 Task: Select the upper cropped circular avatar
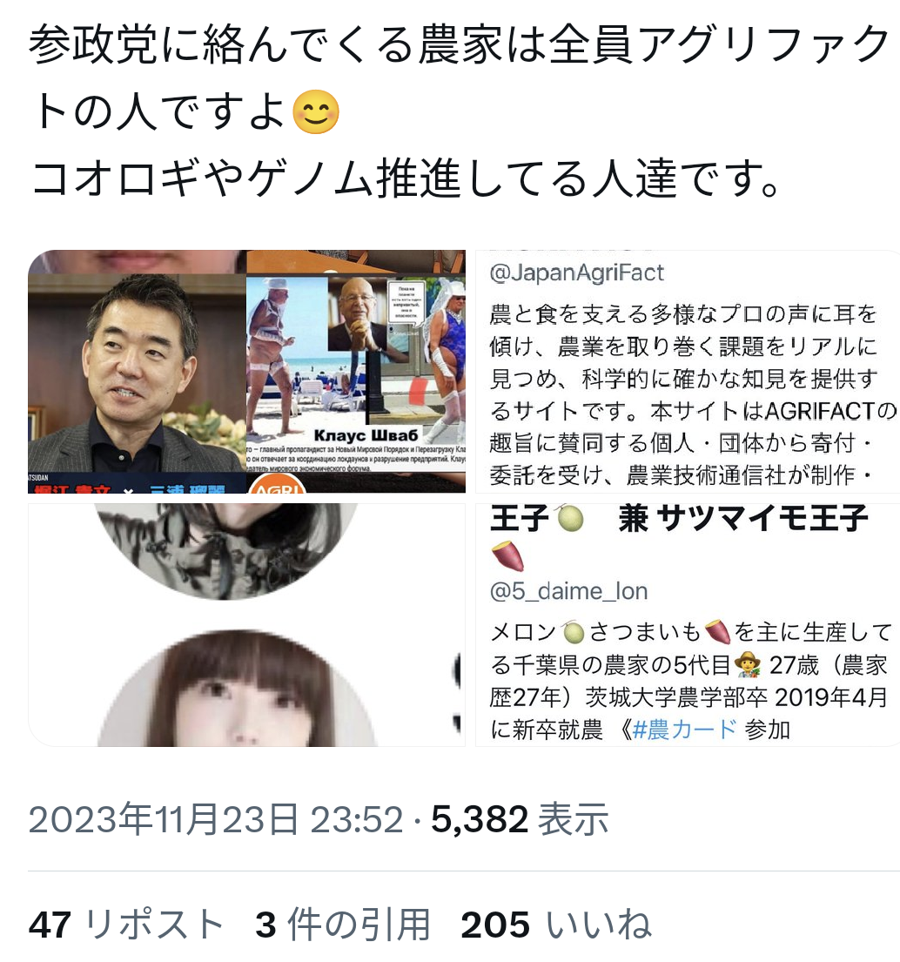226,549
